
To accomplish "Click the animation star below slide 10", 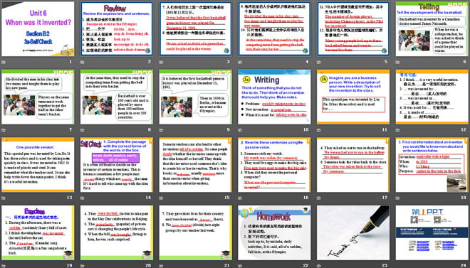I will coord(240,130).
